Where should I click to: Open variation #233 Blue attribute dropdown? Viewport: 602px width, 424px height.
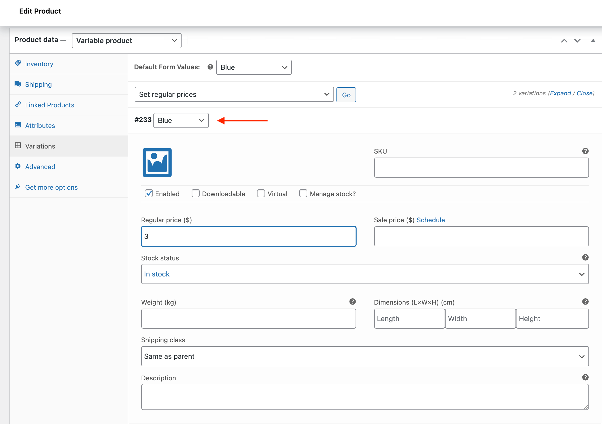(x=181, y=120)
